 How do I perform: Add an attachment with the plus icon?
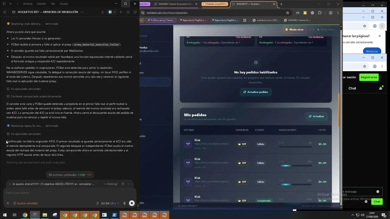(8, 203)
